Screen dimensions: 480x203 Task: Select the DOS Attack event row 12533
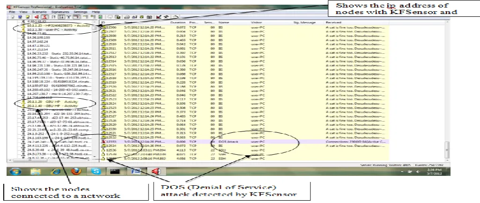click(x=245, y=142)
